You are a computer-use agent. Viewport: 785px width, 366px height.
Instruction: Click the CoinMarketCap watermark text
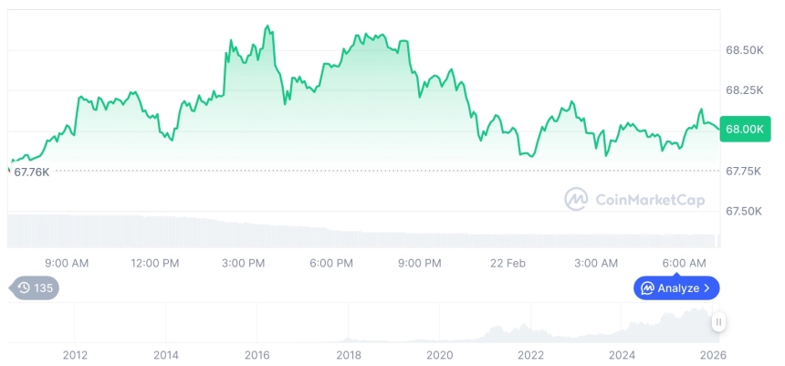(649, 199)
